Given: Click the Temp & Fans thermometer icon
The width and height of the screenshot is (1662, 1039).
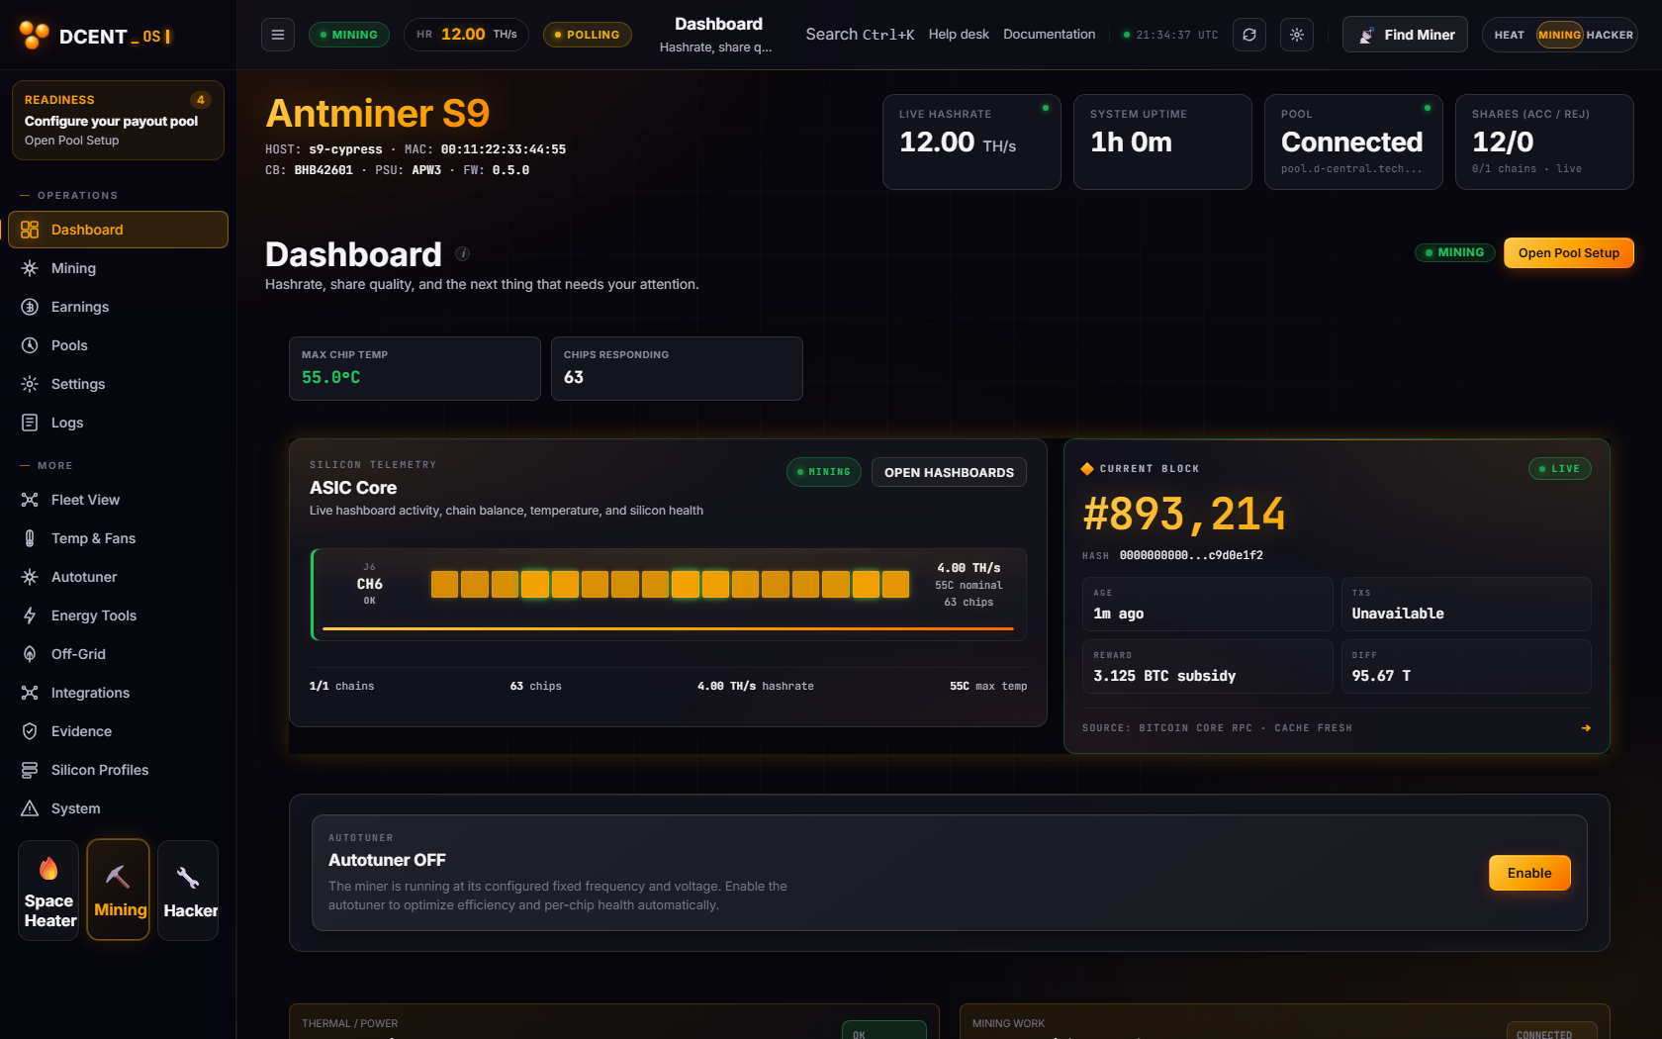Looking at the screenshot, I should point(30,538).
